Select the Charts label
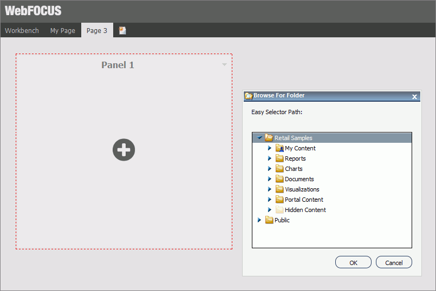 (294, 169)
